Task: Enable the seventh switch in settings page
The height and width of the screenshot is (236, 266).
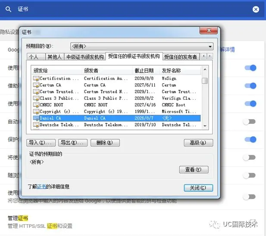Action: coord(249,175)
